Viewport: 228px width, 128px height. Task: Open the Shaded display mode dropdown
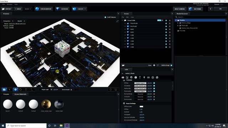21,21
